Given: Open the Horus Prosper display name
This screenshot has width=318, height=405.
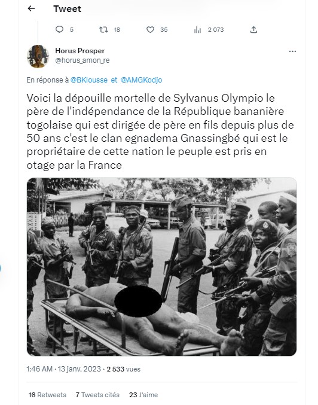Looking at the screenshot, I should (79, 51).
